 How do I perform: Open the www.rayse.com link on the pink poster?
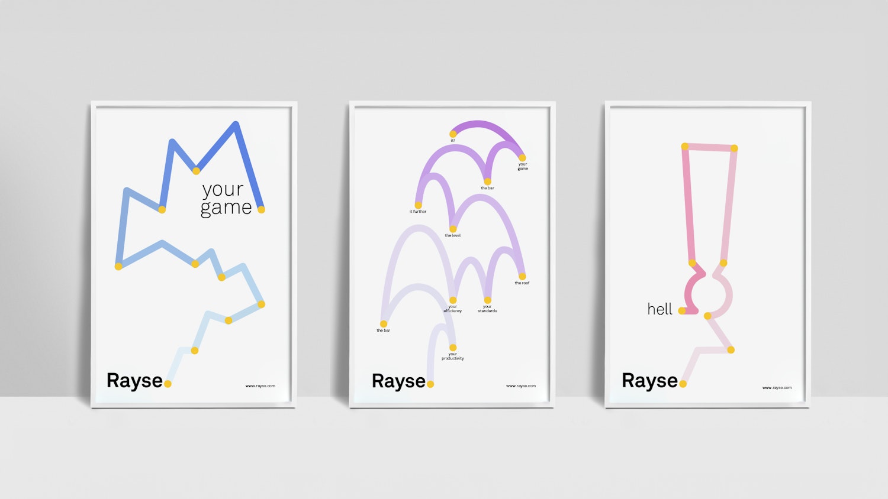click(x=776, y=387)
